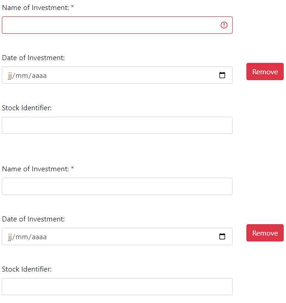Remove the first investment entry

click(x=265, y=72)
